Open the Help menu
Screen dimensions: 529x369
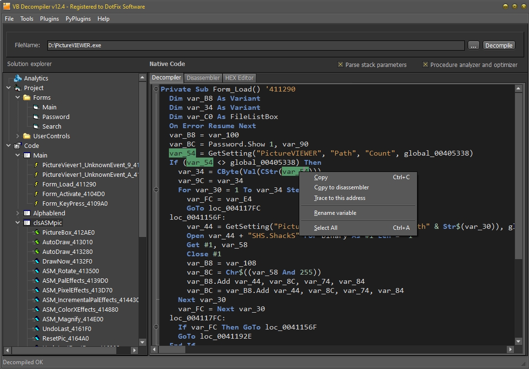point(103,19)
